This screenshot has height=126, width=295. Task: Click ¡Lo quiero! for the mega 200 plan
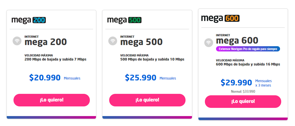coord(52,100)
